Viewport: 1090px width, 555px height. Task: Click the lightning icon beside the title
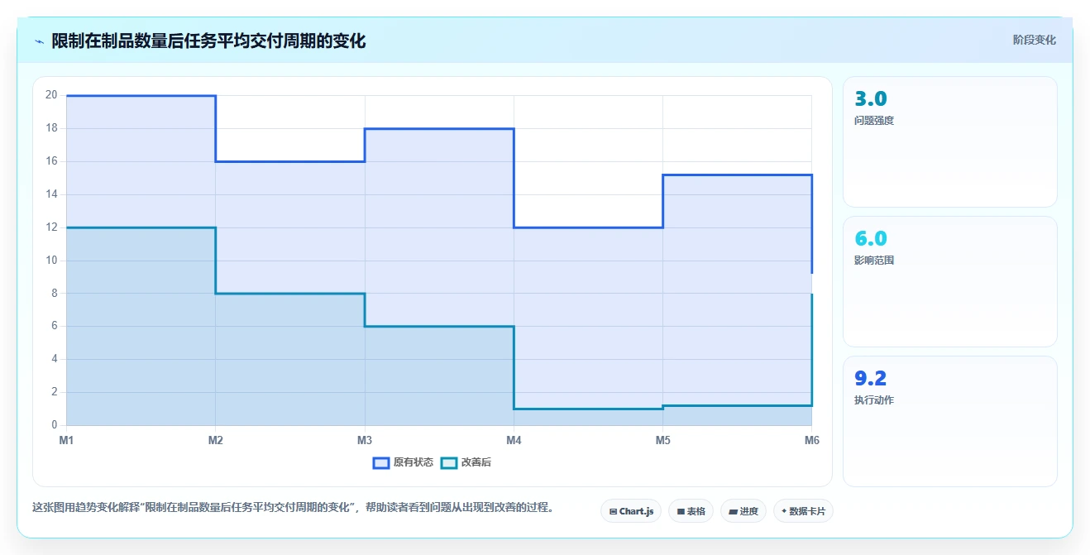[x=39, y=41]
